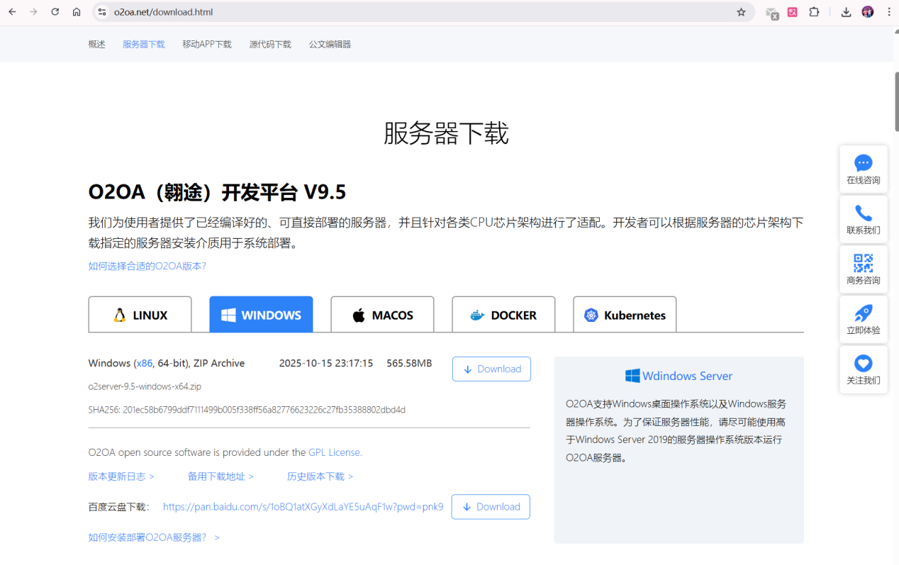The height and width of the screenshot is (565, 899).
Task: Select the MACOS platform tab
Action: click(x=382, y=315)
